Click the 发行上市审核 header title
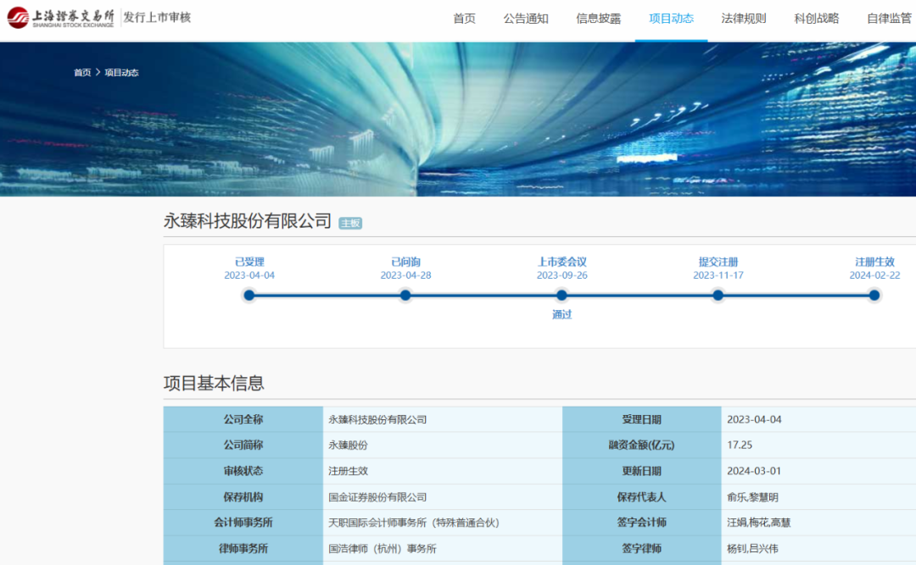This screenshot has height=565, width=916. 157,18
